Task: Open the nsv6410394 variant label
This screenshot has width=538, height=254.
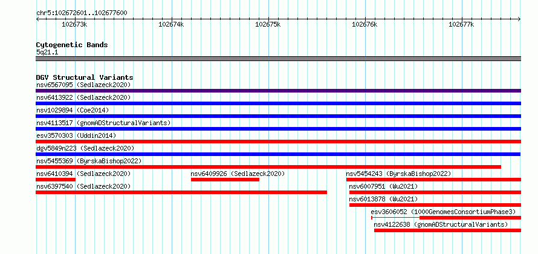Action: click(83, 174)
